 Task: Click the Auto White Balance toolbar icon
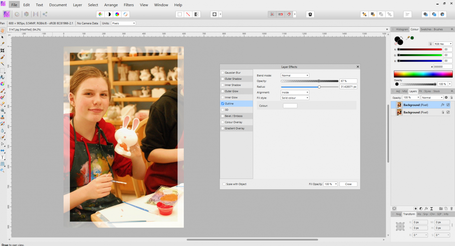coord(125,14)
